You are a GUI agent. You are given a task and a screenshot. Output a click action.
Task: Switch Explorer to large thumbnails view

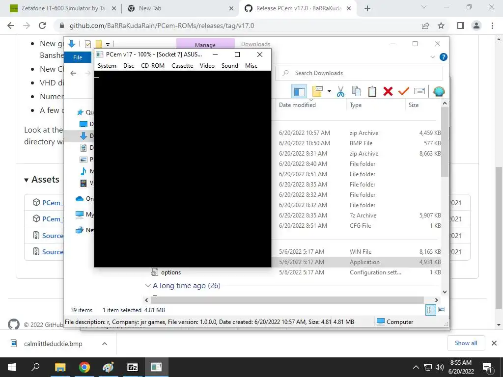click(x=442, y=310)
